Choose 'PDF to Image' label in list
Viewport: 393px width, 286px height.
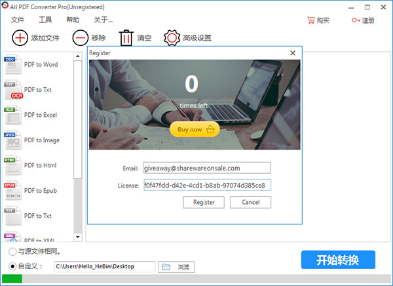[42, 140]
